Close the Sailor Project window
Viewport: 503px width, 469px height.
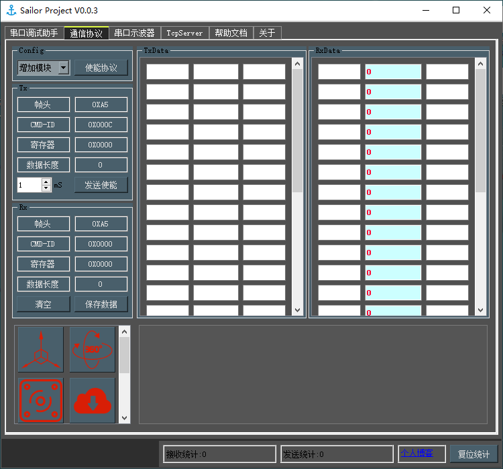[487, 10]
